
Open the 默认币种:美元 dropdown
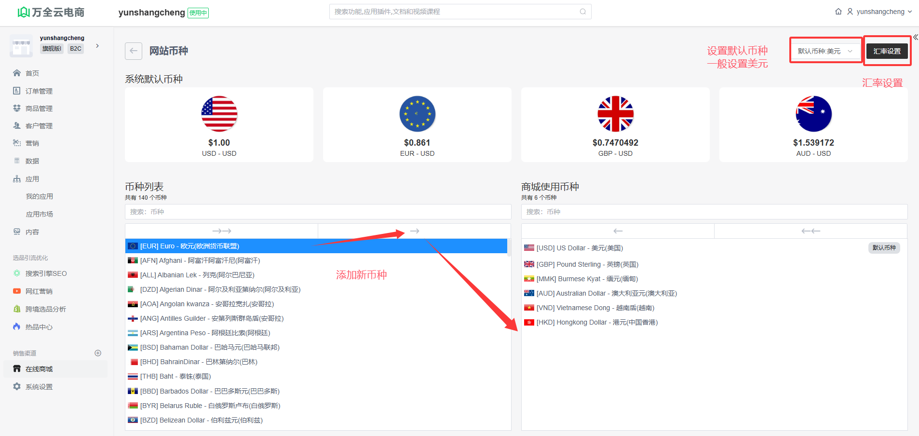[825, 51]
